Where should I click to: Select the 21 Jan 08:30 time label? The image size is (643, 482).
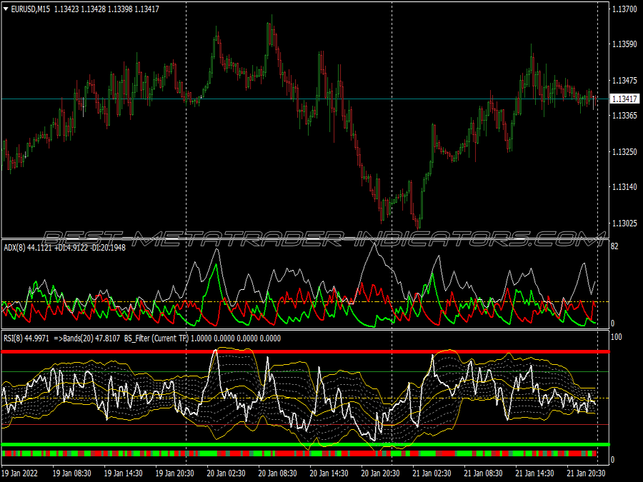click(x=483, y=473)
